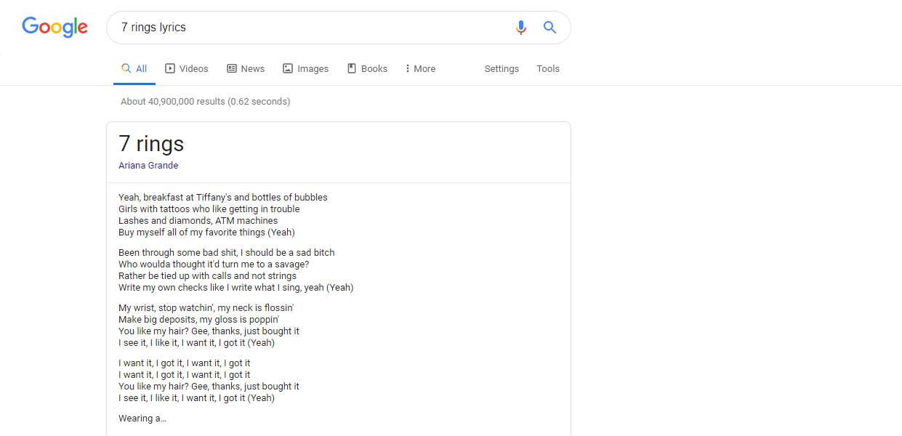
Task: Open the Ariana Grande artist link
Action: pyautogui.click(x=148, y=166)
